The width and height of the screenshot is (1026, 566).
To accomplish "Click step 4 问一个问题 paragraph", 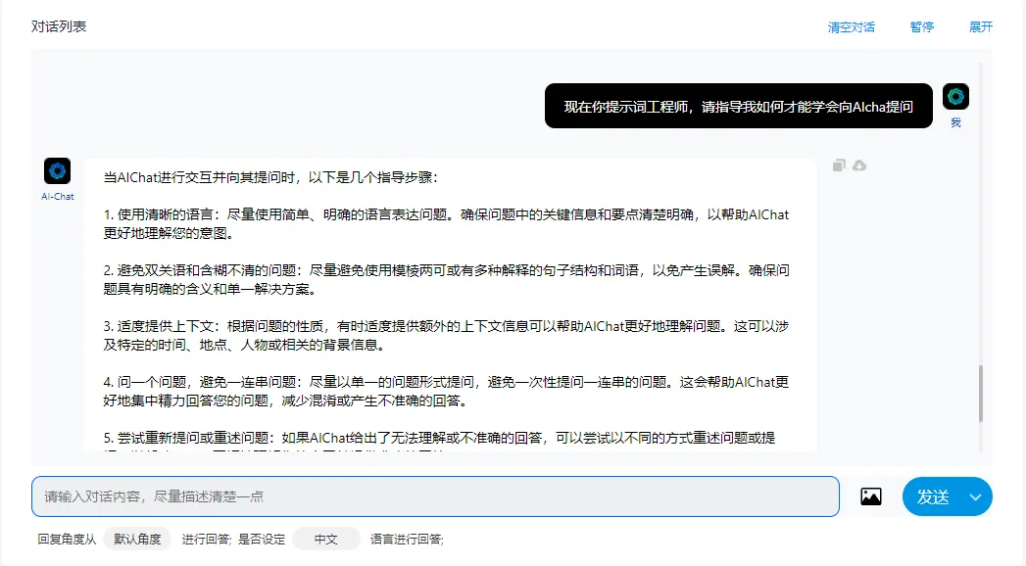I will point(446,390).
